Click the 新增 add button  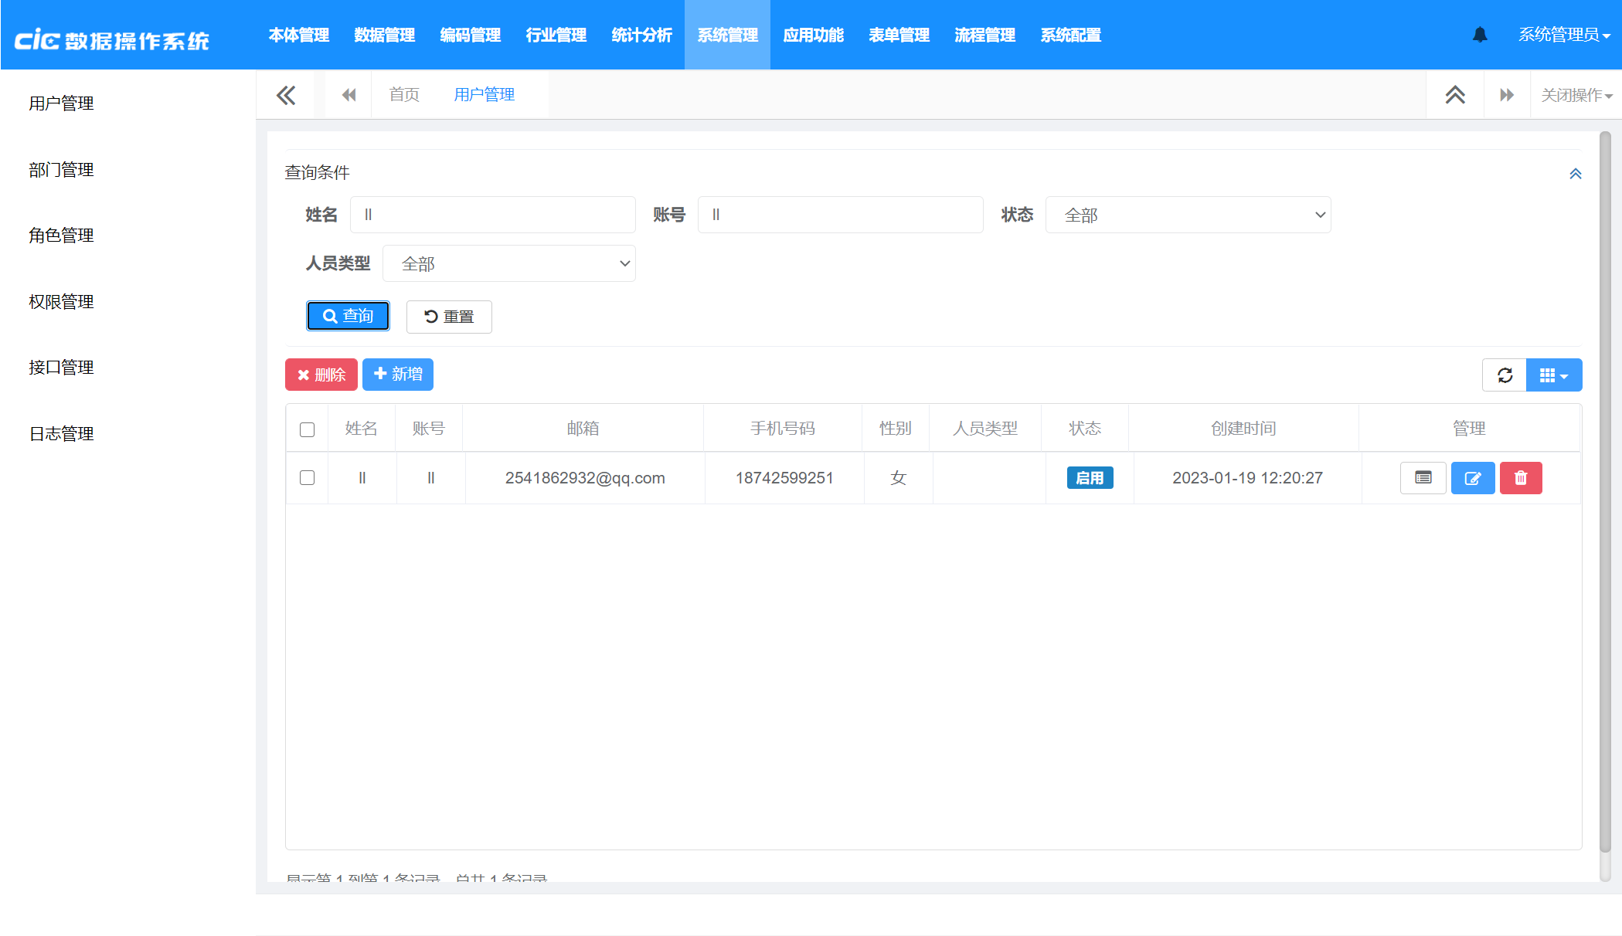[x=398, y=375]
